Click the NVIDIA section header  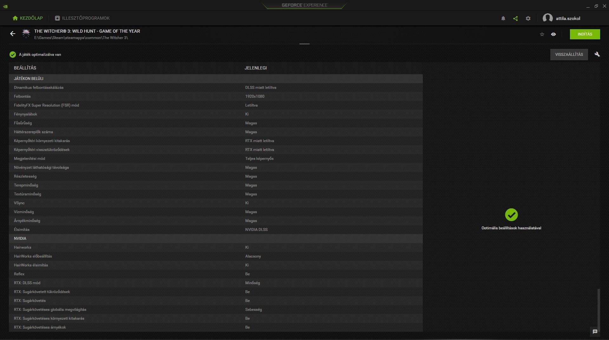click(216, 239)
